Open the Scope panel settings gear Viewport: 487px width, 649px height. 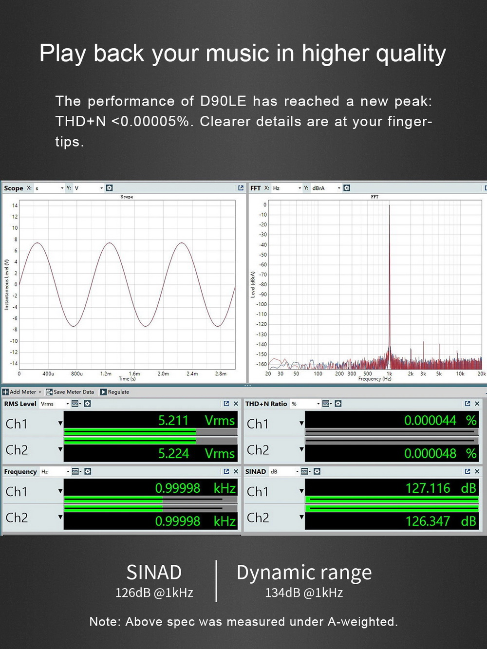coord(109,188)
